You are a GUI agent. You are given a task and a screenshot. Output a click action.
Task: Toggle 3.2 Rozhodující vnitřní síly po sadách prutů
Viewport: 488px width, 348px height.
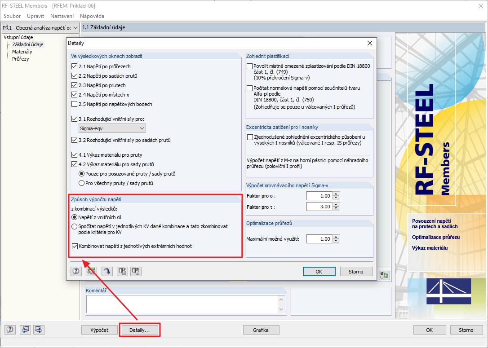[x=75, y=140]
